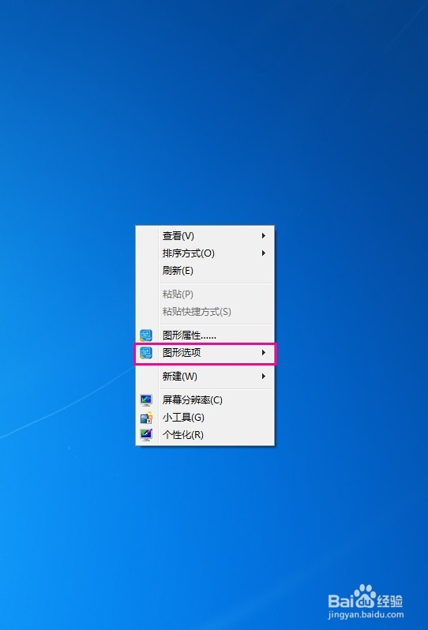
Task: Open 个性化(R) from the context menu
Action: (205, 435)
